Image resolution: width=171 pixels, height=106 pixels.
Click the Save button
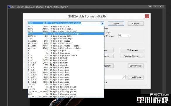[x=116, y=24]
